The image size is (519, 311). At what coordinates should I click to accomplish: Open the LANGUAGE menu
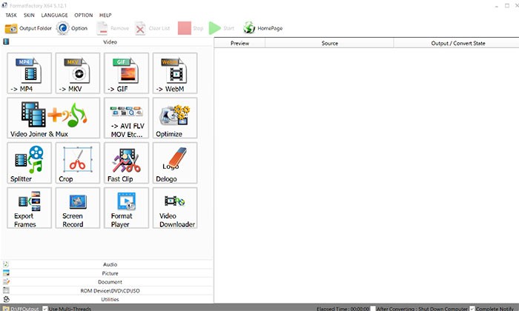pyautogui.click(x=54, y=15)
